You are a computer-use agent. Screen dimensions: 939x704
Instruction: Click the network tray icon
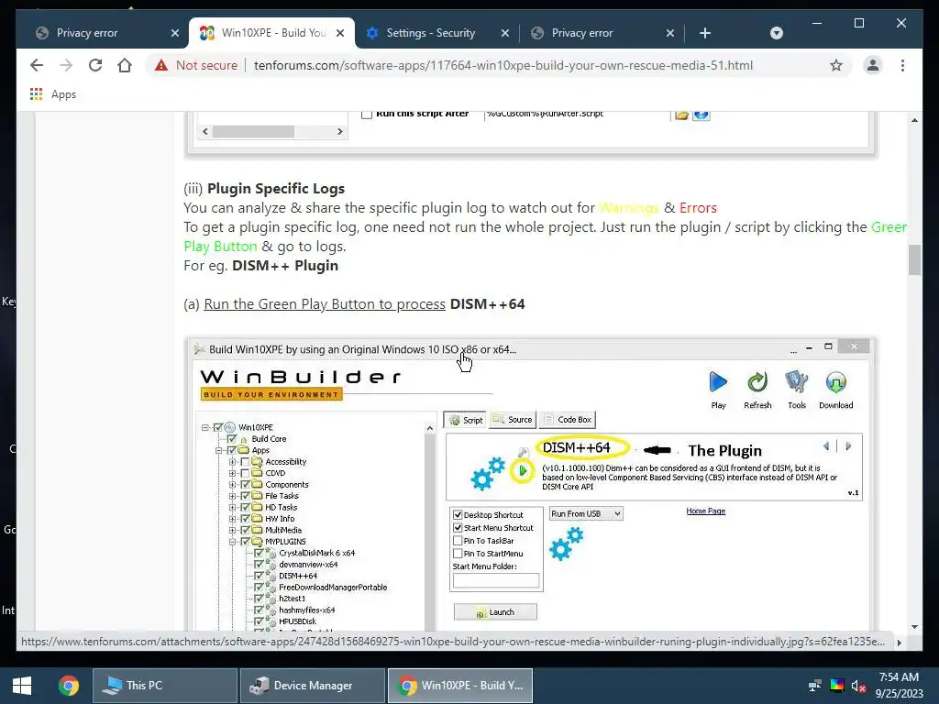coord(814,686)
